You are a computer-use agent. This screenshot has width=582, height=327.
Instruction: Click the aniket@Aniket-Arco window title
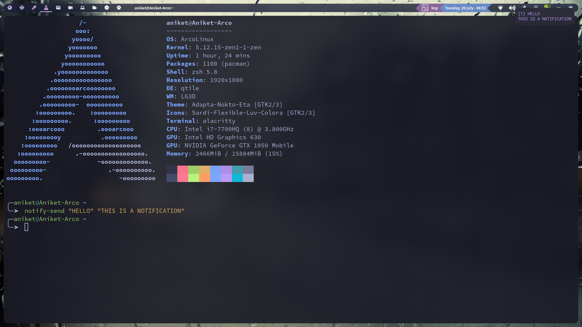point(154,8)
